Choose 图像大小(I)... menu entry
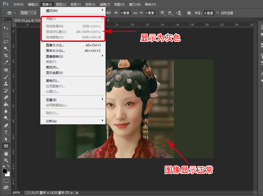 73,45
